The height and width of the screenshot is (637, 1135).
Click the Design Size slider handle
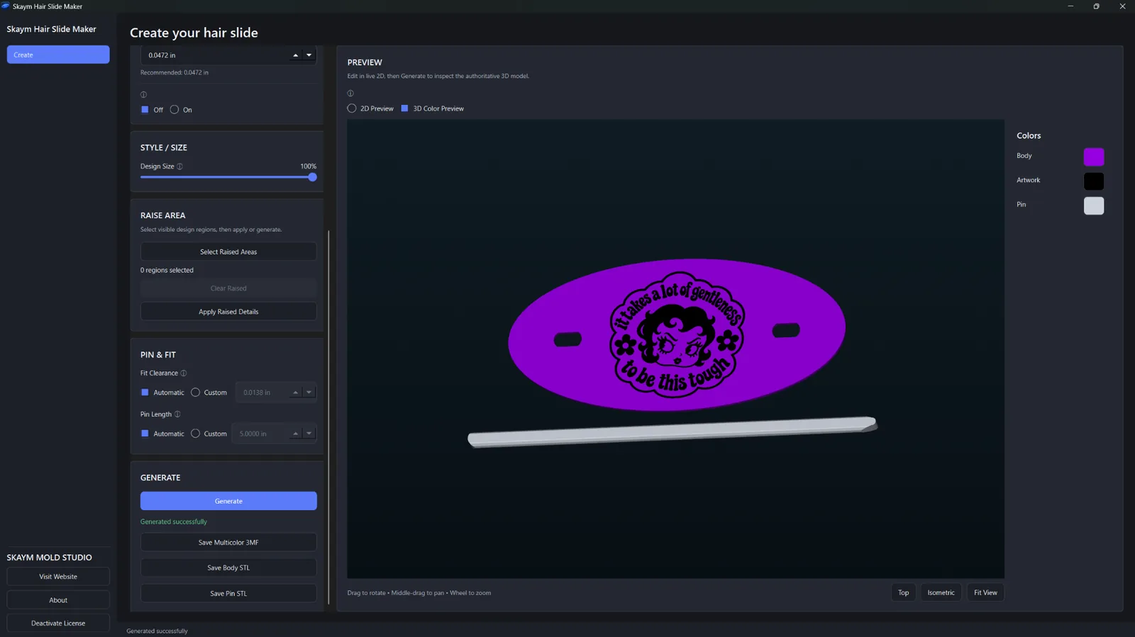pos(312,177)
